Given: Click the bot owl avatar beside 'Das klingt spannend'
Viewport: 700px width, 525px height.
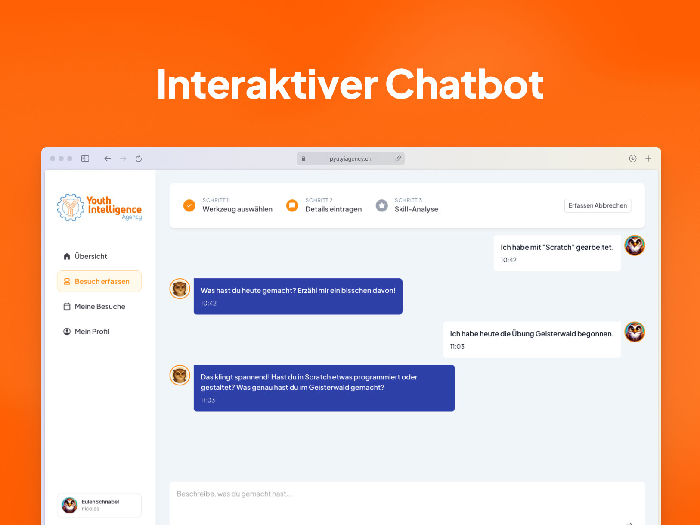Looking at the screenshot, I should (180, 375).
